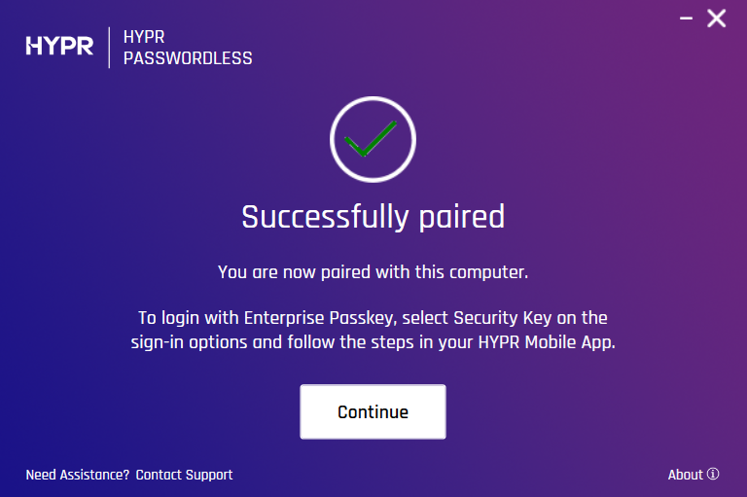The width and height of the screenshot is (747, 497).
Task: Click 'You are now paired with this computer' text
Action: 373,272
